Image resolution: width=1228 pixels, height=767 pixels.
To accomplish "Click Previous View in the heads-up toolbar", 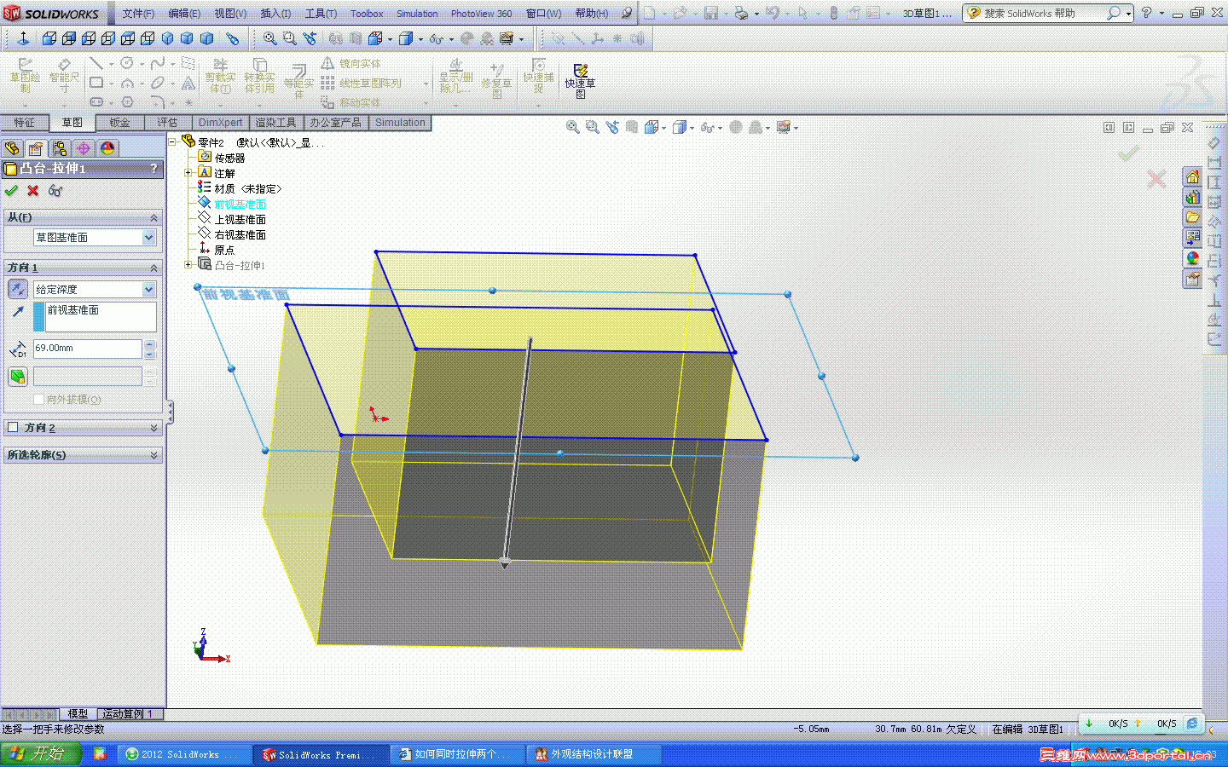I will (612, 127).
